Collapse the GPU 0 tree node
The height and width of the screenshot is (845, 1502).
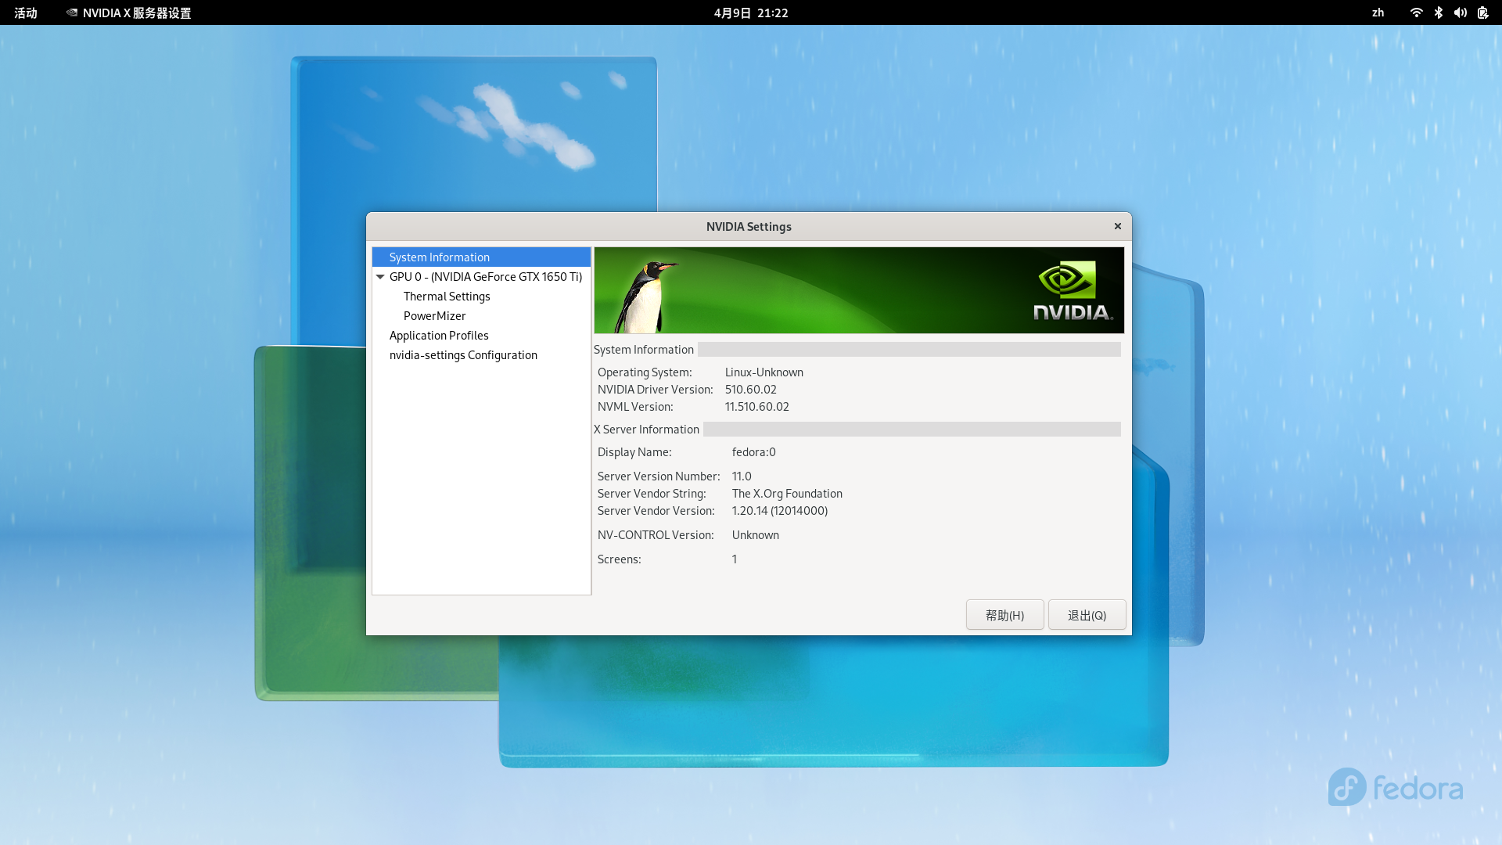pos(380,277)
